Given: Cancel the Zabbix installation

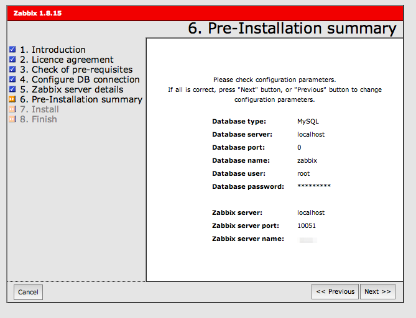Looking at the screenshot, I should pyautogui.click(x=28, y=292).
